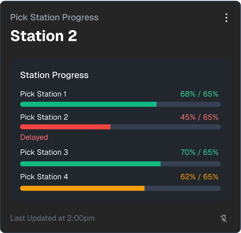The height and width of the screenshot is (233, 241).
Task: Click the Last Updated at 2:00pm text
Action: tap(52, 218)
